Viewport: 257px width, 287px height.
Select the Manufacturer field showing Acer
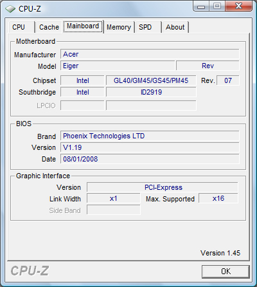click(150, 54)
